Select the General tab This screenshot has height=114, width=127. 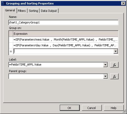point(10,10)
